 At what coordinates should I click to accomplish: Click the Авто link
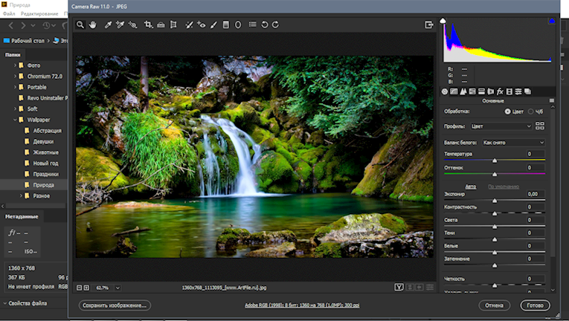tap(471, 187)
